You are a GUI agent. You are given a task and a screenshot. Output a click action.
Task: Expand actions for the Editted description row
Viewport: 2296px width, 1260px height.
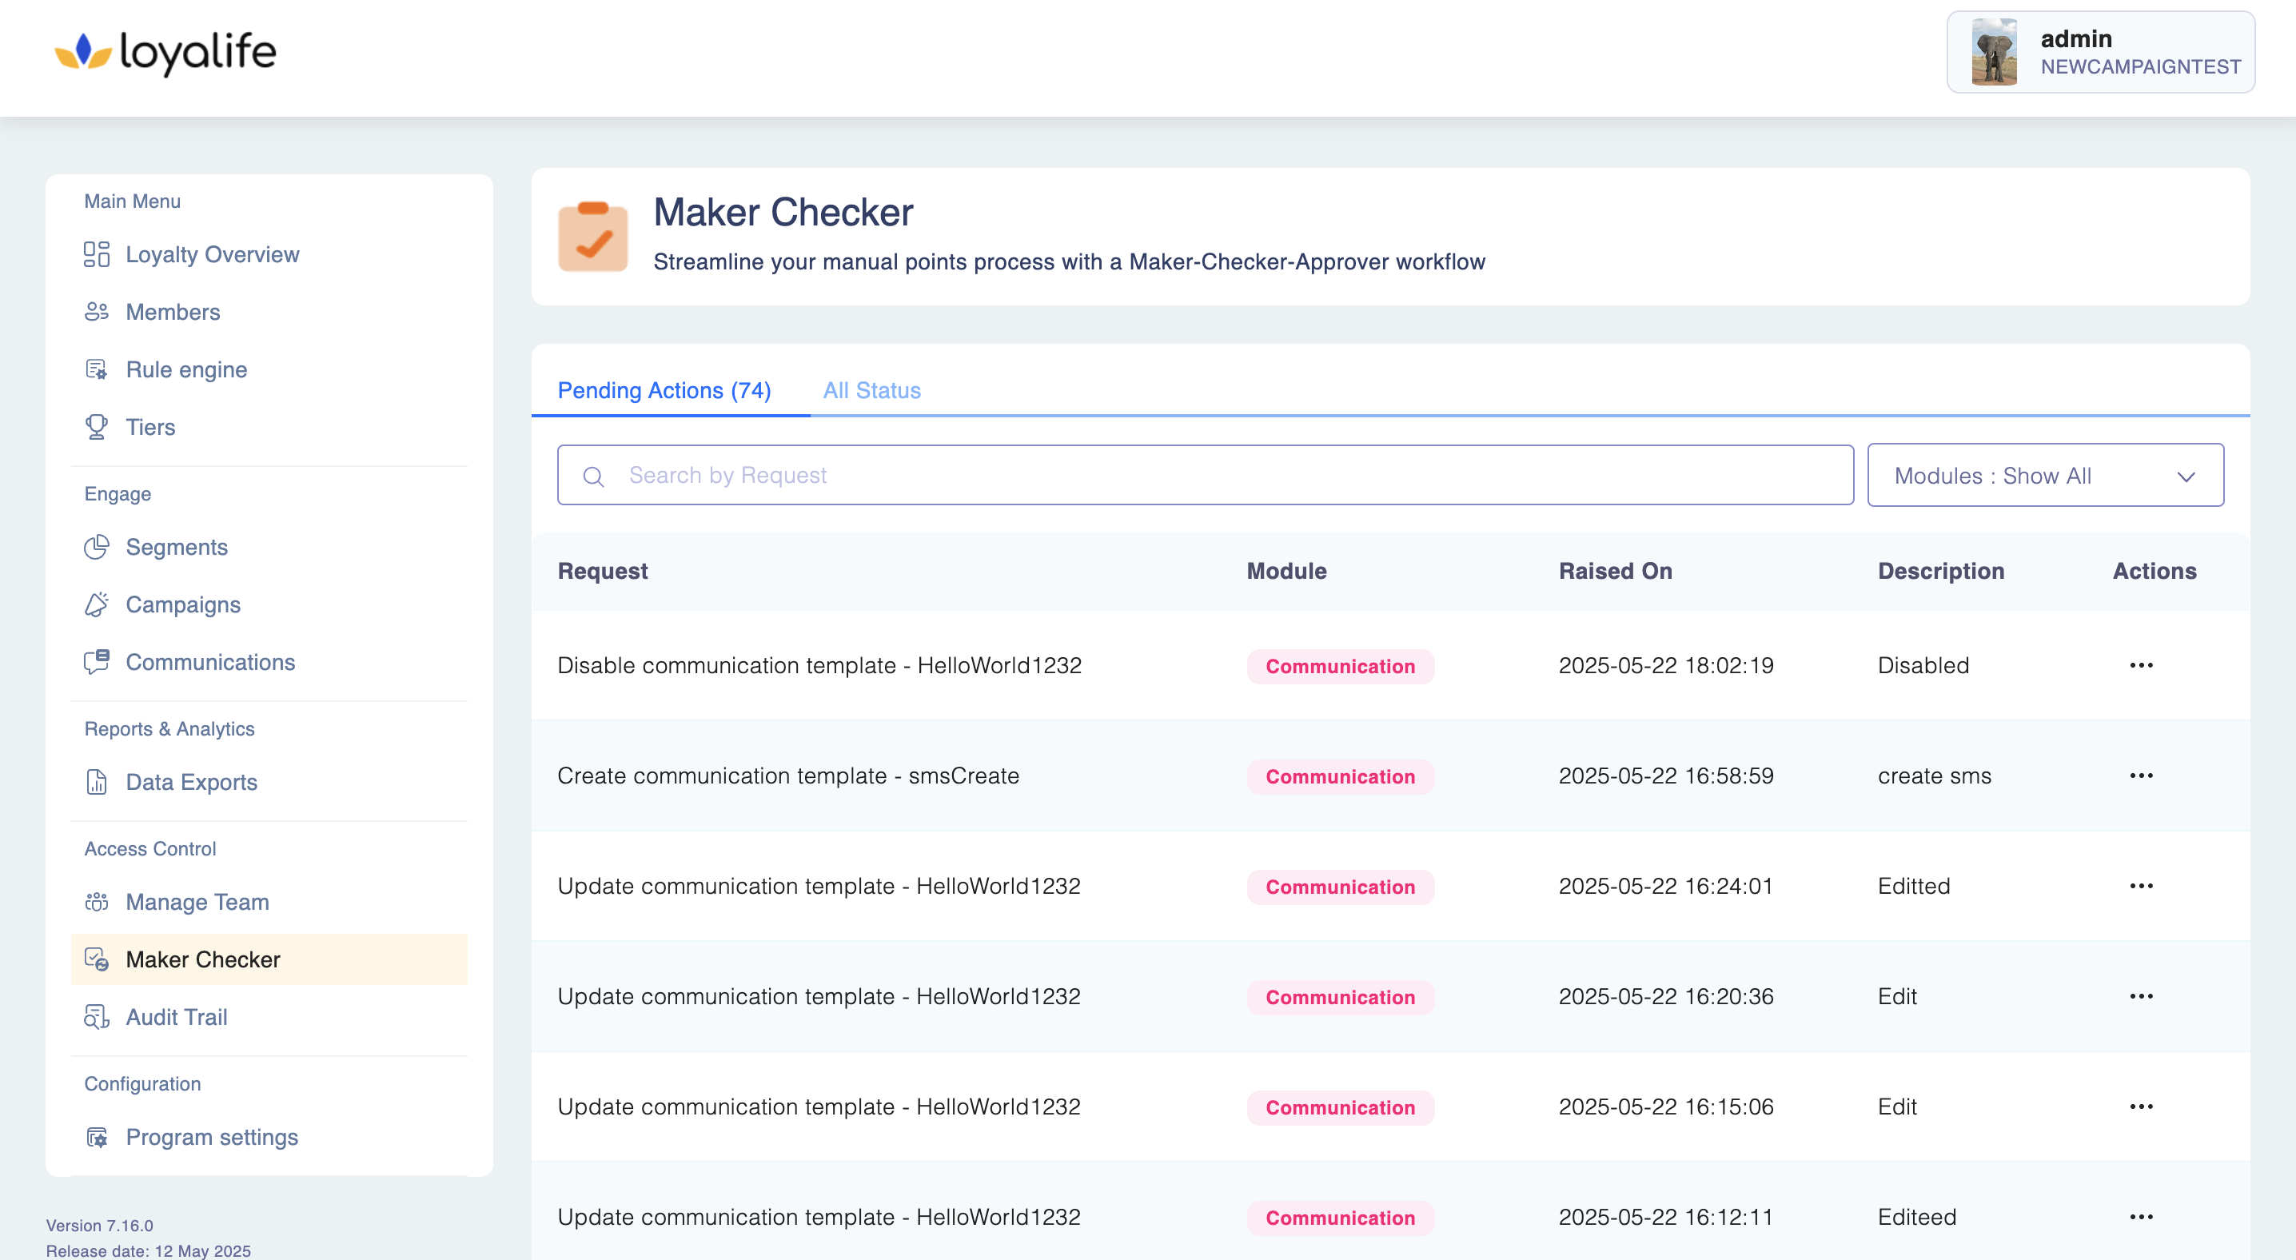pos(2141,886)
